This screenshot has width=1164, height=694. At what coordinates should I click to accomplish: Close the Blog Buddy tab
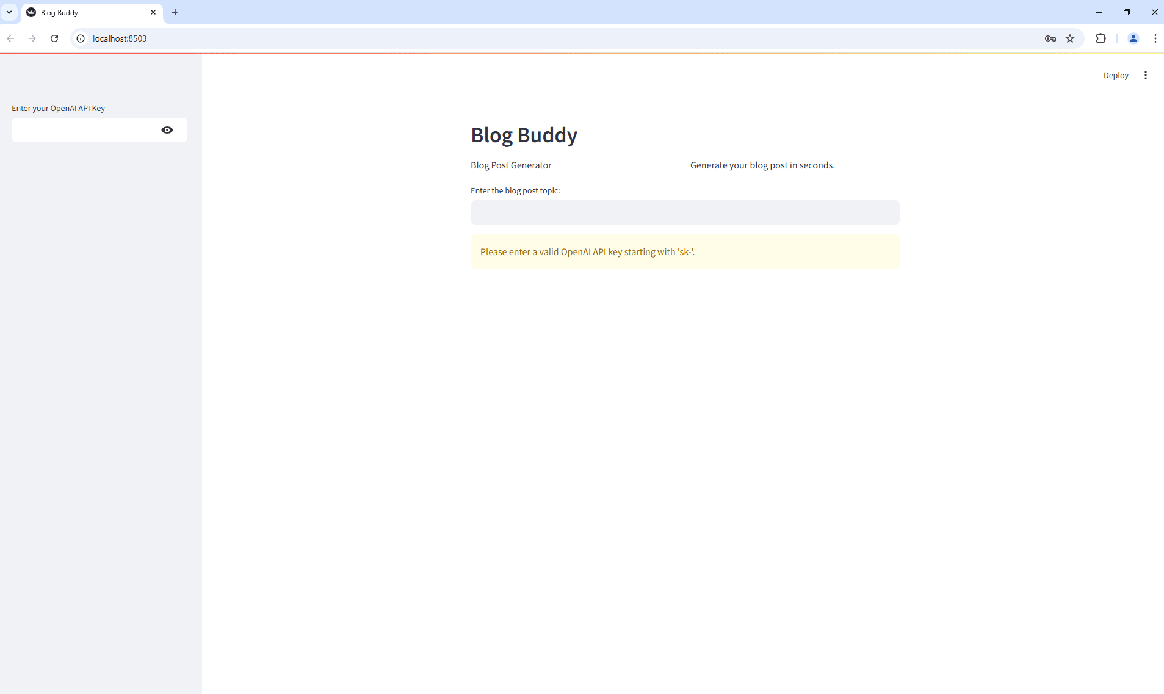tap(153, 12)
